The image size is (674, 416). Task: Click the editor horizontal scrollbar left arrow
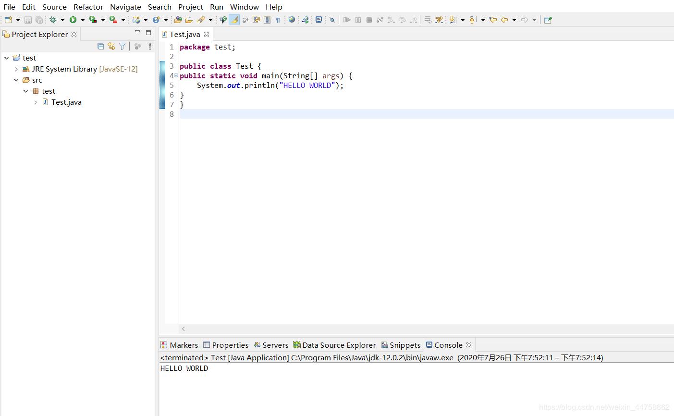click(184, 329)
